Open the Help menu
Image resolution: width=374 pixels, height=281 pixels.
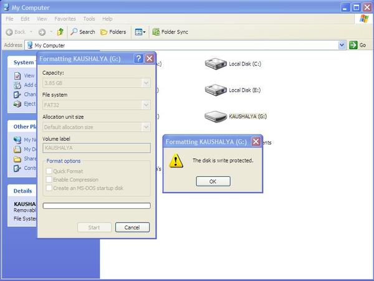107,19
